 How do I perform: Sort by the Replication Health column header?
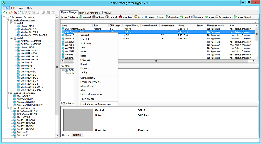point(217,26)
